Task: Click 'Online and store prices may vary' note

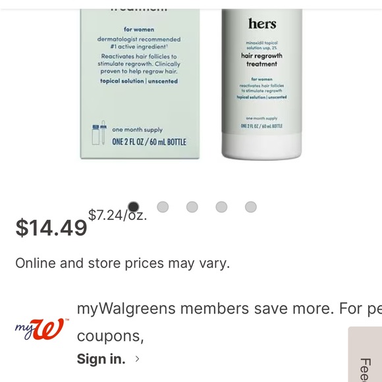Action: click(x=123, y=263)
